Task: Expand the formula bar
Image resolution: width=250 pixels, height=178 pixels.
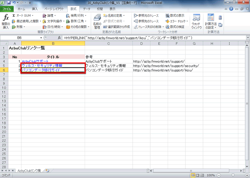Action: tap(248, 38)
